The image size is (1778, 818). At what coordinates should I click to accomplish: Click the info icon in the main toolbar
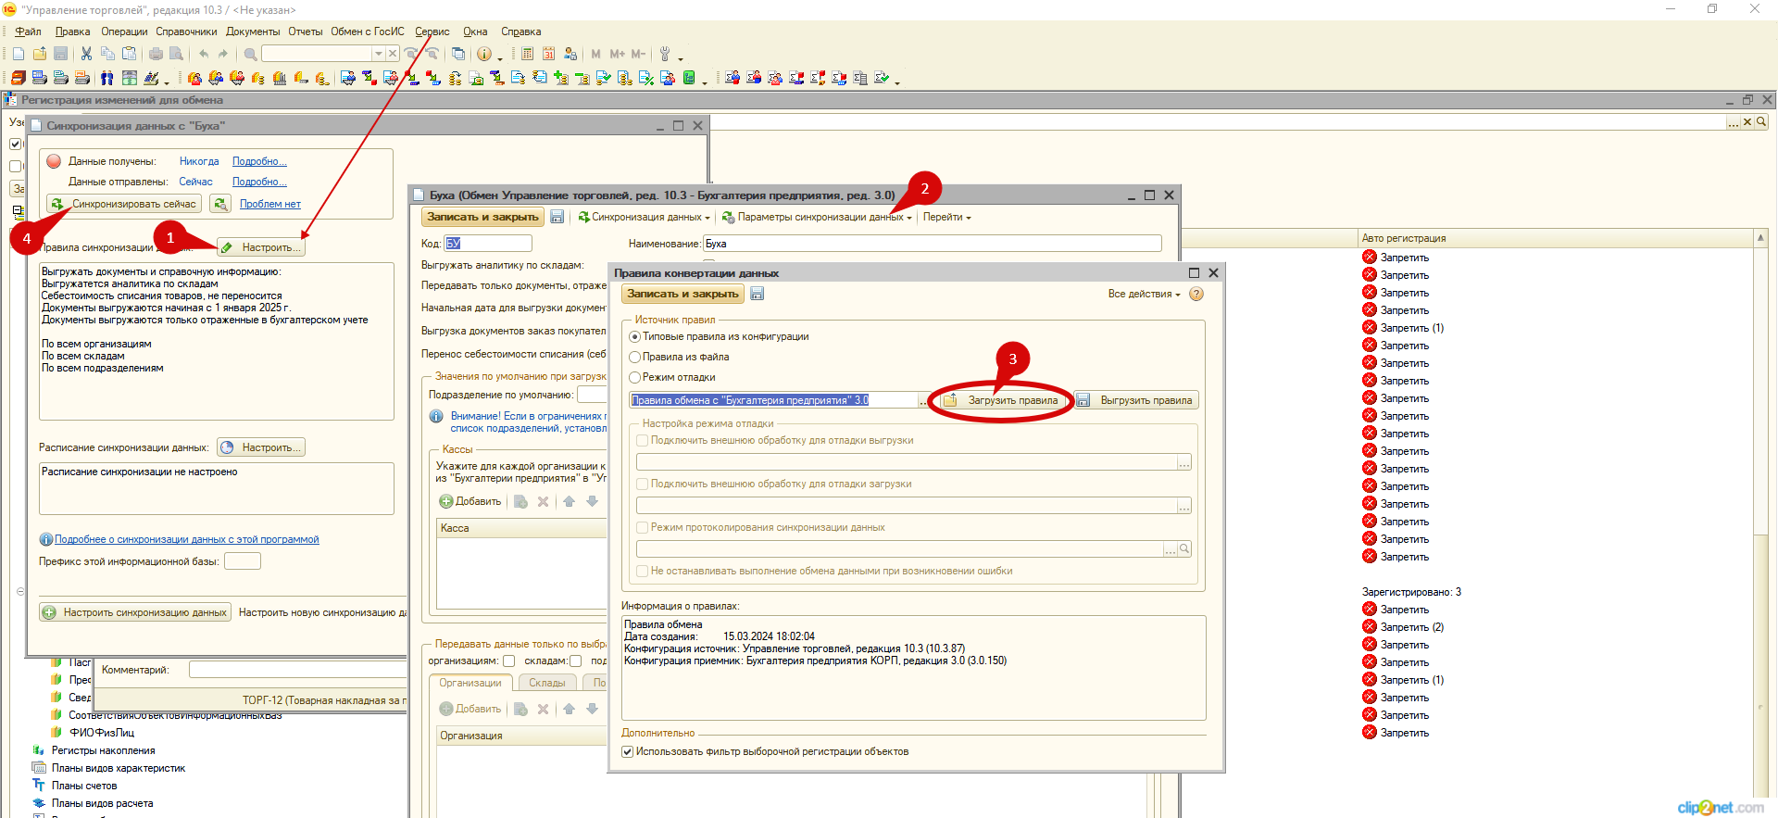pos(483,54)
